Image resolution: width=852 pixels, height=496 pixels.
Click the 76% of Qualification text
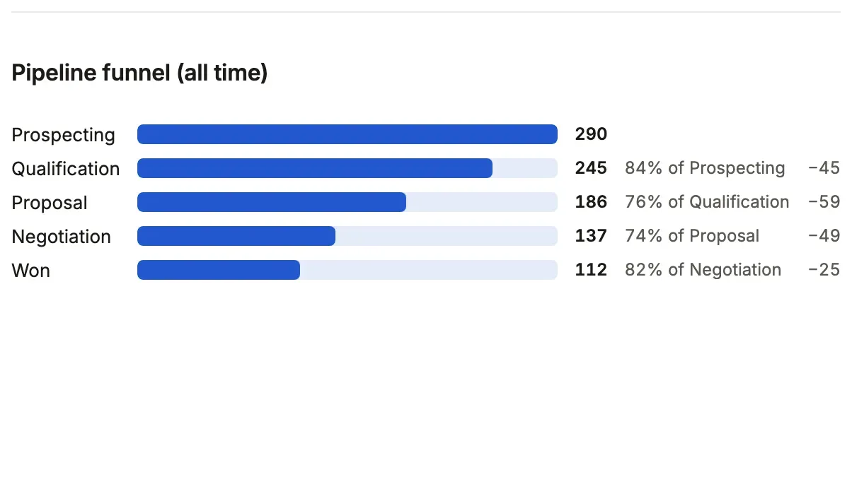[707, 202]
